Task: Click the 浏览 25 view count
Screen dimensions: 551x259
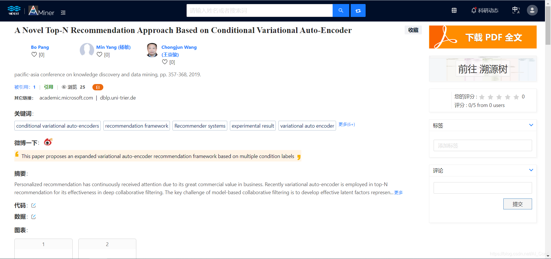Action: pos(73,87)
